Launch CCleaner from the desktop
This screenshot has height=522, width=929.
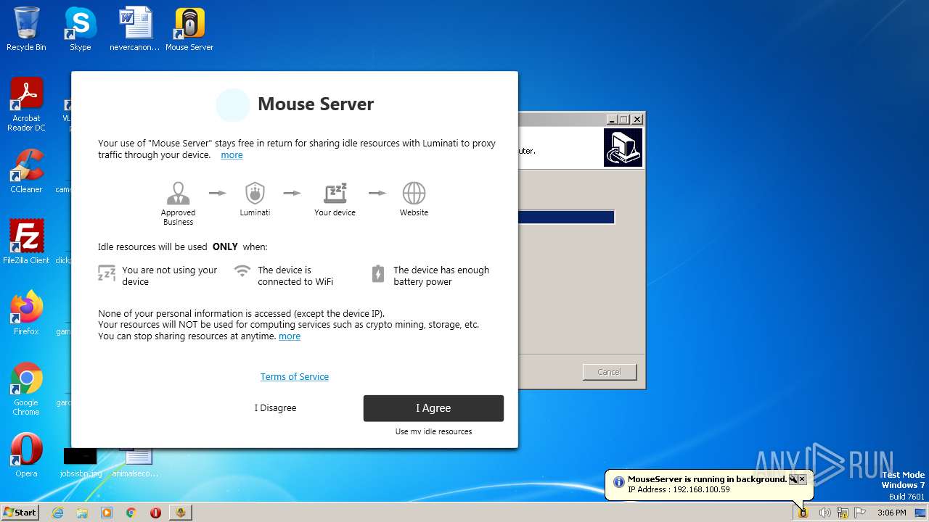click(x=26, y=171)
